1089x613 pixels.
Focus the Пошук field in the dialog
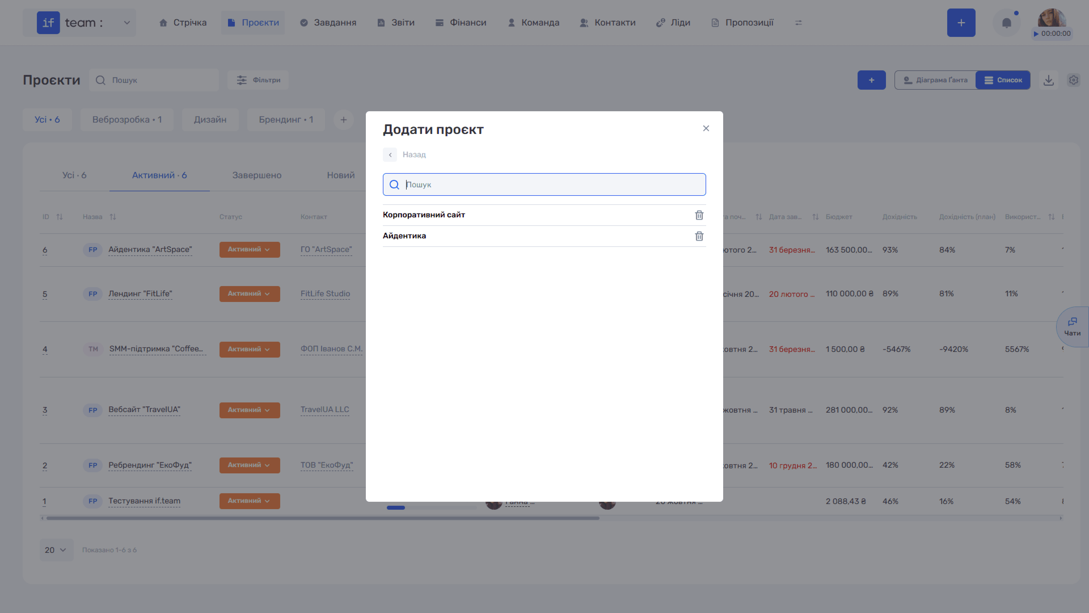(x=544, y=184)
